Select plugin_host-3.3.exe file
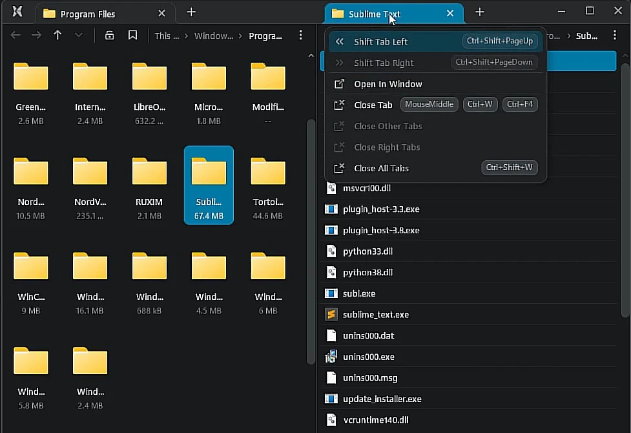The image size is (631, 433). (x=469, y=209)
